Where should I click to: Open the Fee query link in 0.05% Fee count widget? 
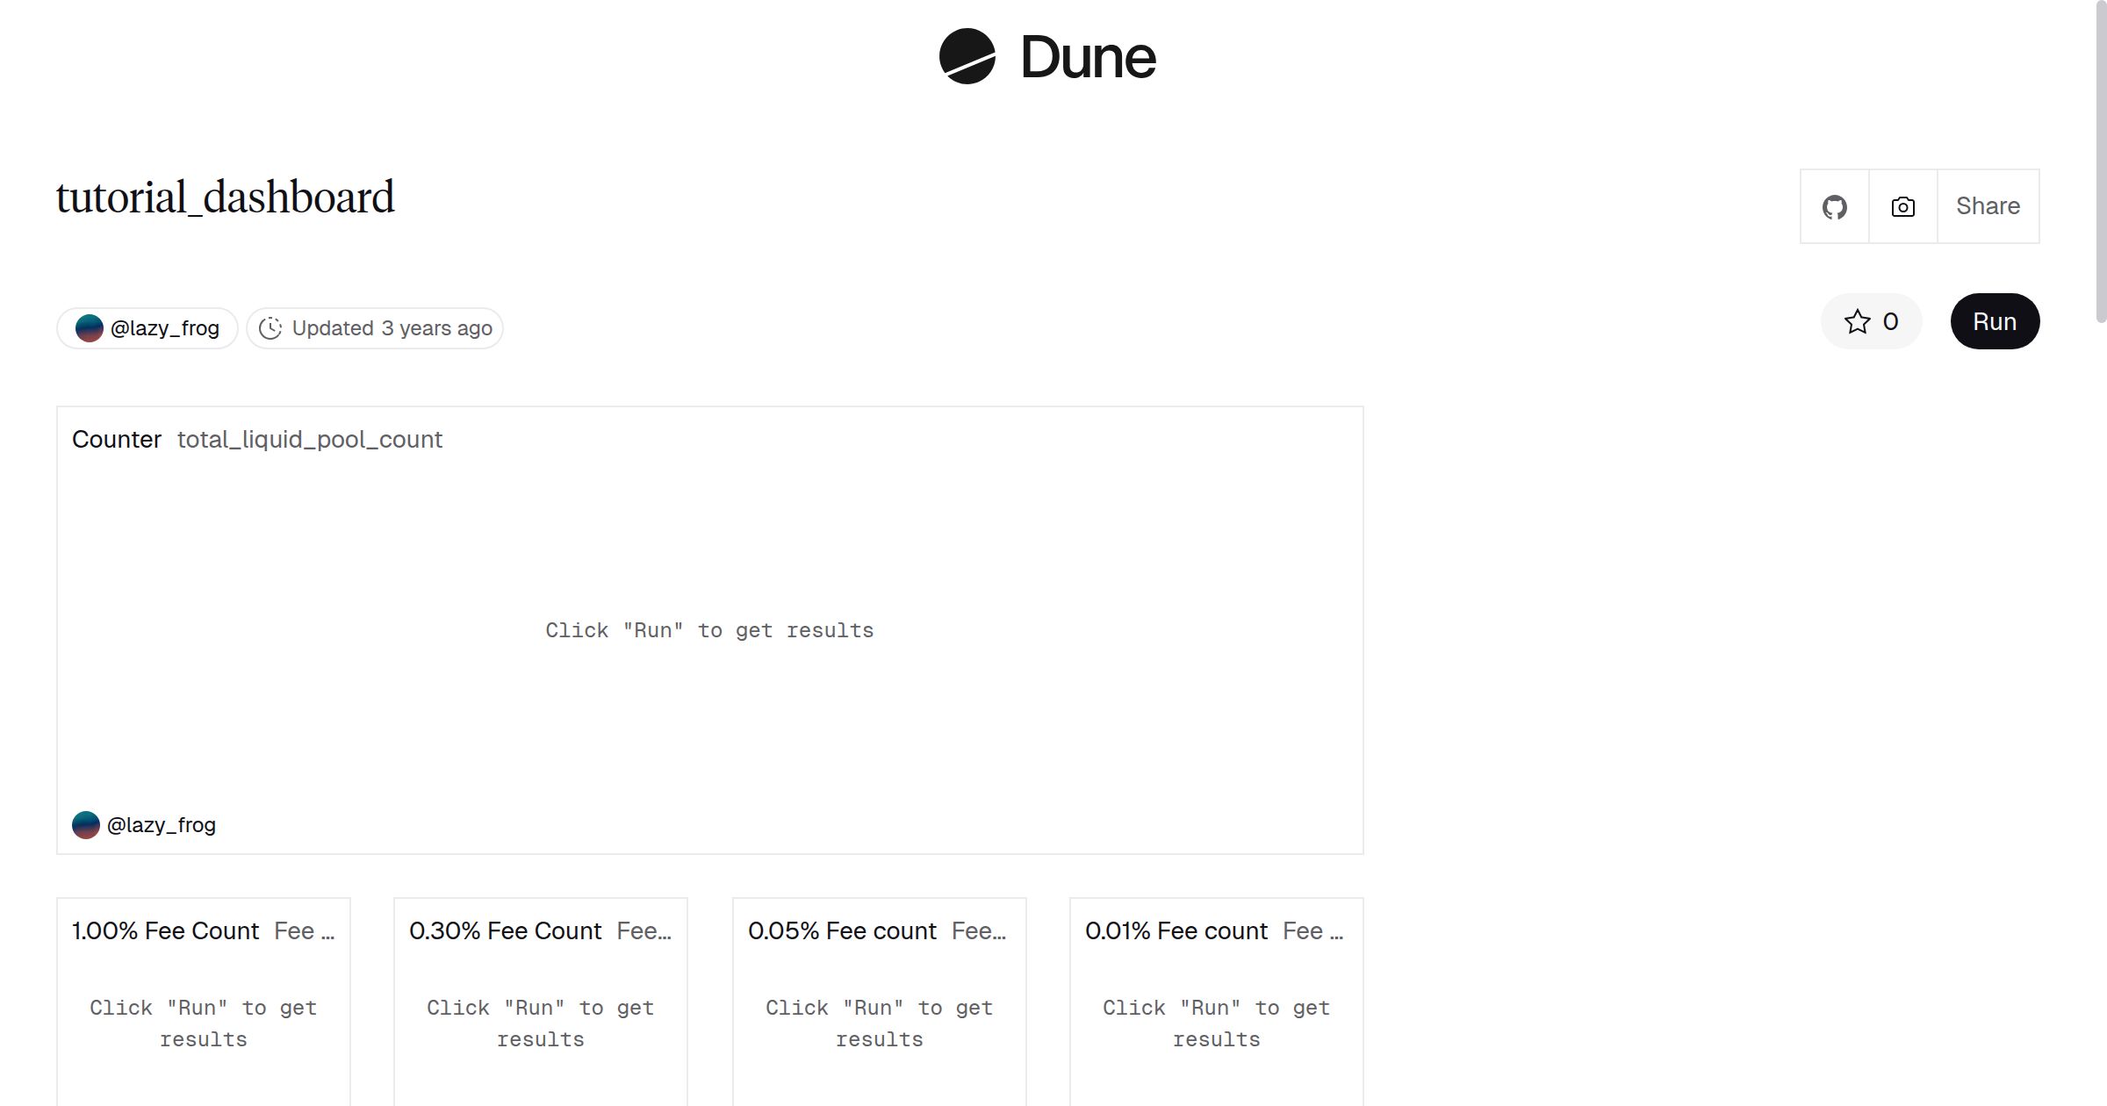[982, 930]
